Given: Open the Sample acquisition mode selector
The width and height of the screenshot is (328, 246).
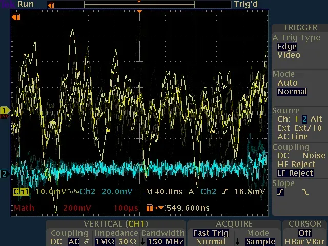Looking at the screenshot, I should [260, 241].
